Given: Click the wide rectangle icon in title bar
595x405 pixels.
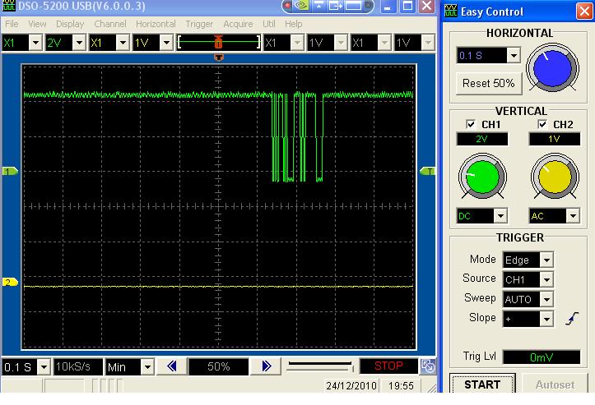Looking at the screenshot, I should pyautogui.click(x=353, y=5).
